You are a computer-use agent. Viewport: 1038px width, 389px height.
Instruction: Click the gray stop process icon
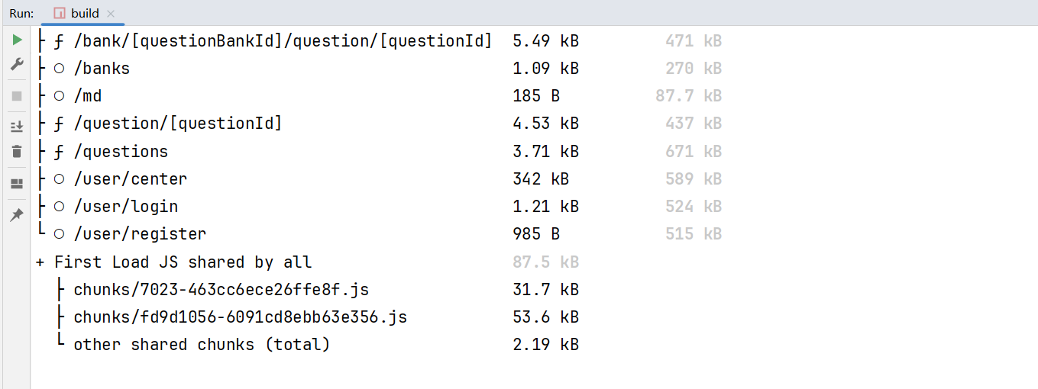[16, 96]
